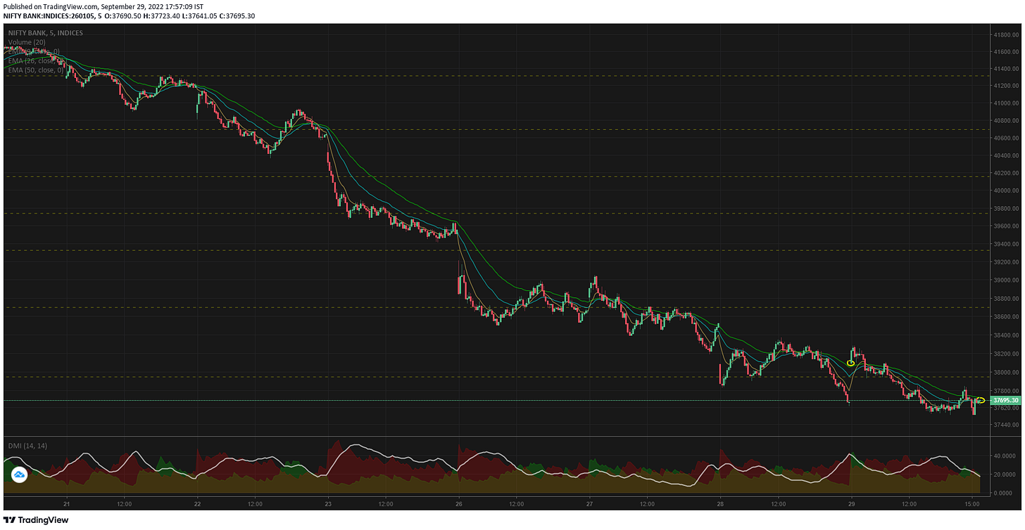Screen dimensions: 1025x530
Task: Click the date 28 on the time axis
Action: tap(720, 504)
